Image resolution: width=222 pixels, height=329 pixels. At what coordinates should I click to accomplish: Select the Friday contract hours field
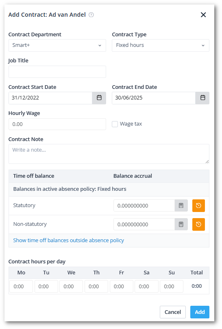coord(122,287)
